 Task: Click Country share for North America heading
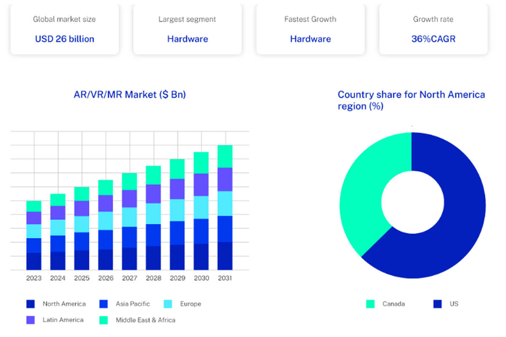pyautogui.click(x=411, y=100)
